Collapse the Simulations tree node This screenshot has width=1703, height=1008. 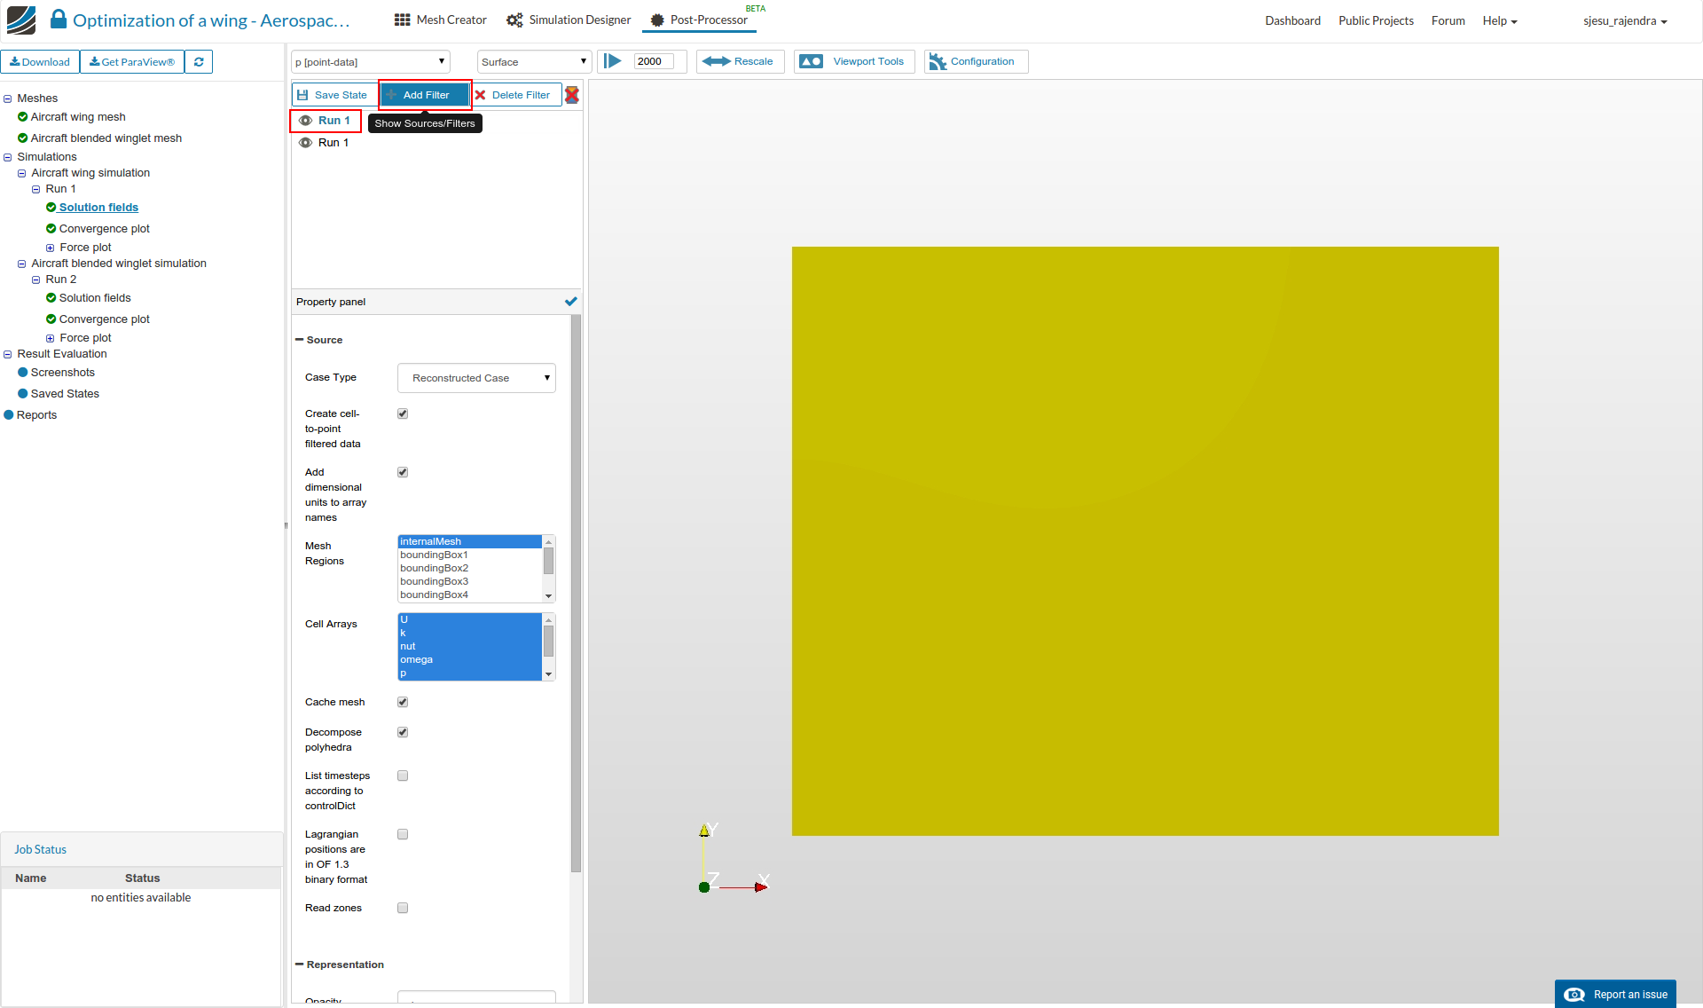pyautogui.click(x=8, y=157)
